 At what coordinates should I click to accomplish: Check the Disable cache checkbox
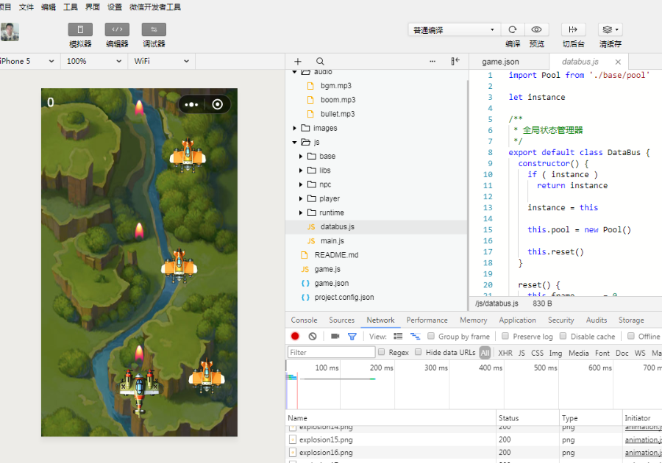click(563, 336)
